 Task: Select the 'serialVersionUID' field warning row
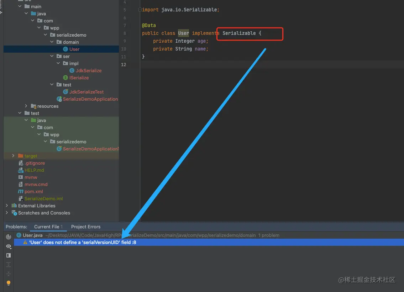pos(209,242)
